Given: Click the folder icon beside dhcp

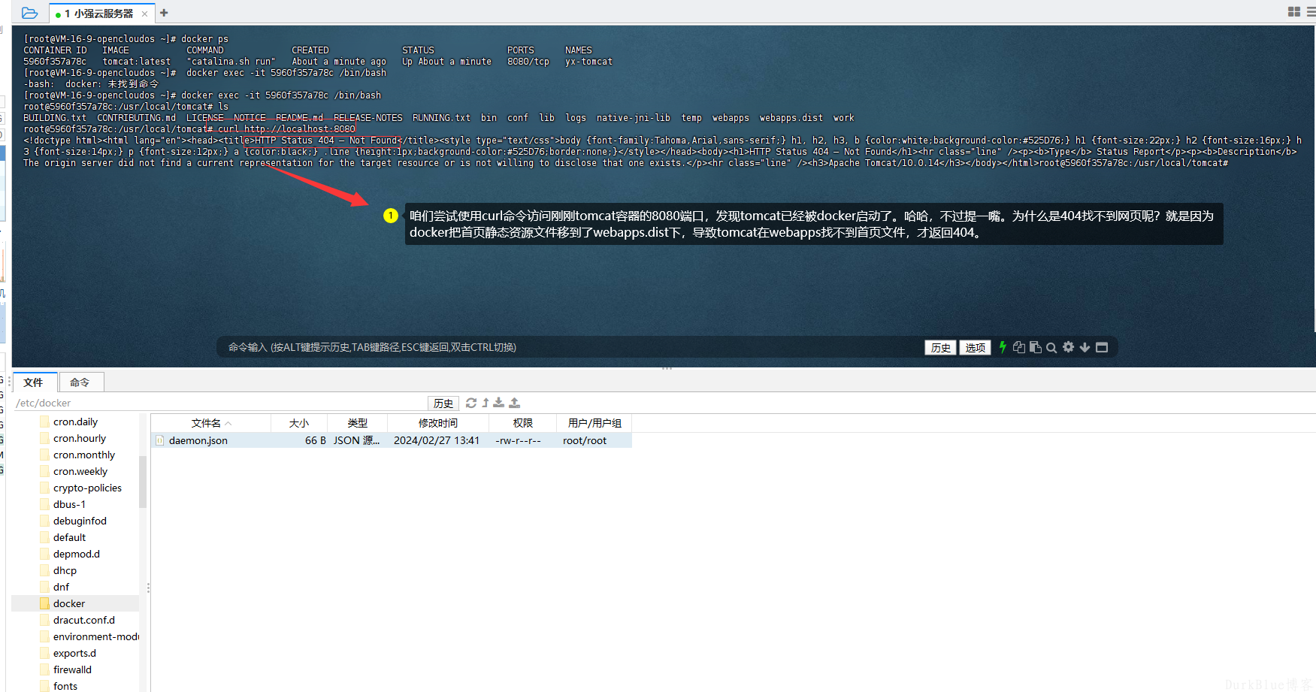Looking at the screenshot, I should click(x=44, y=570).
